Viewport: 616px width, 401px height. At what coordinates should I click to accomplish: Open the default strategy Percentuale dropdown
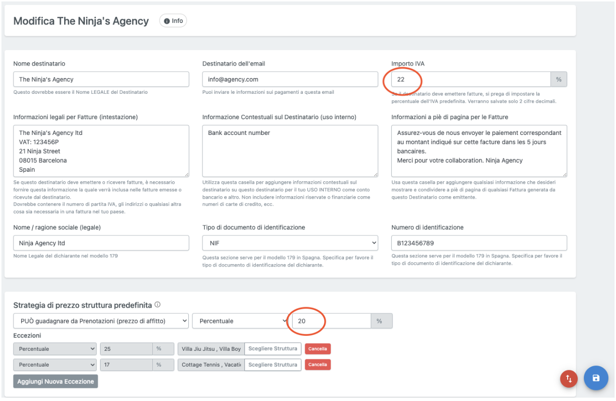tap(240, 321)
